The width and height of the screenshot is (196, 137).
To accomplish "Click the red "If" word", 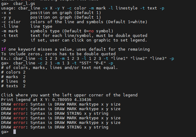I will (x=4, y=49).
